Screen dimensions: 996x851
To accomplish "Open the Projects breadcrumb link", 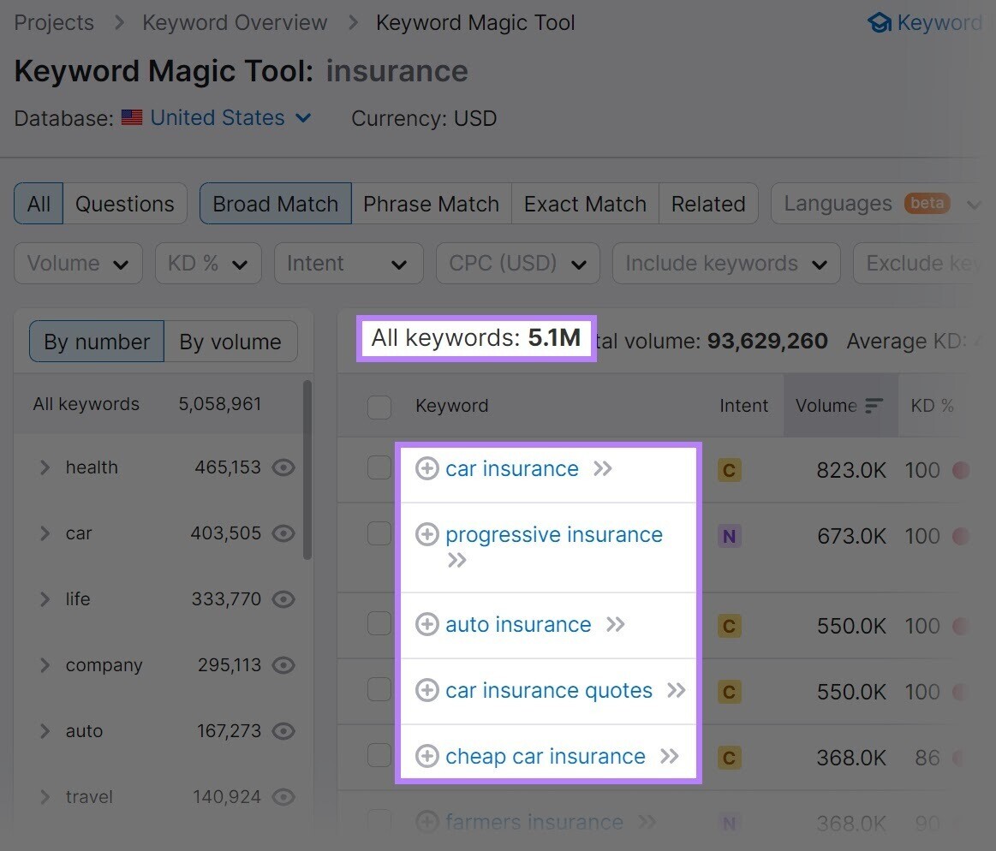I will click(x=53, y=22).
